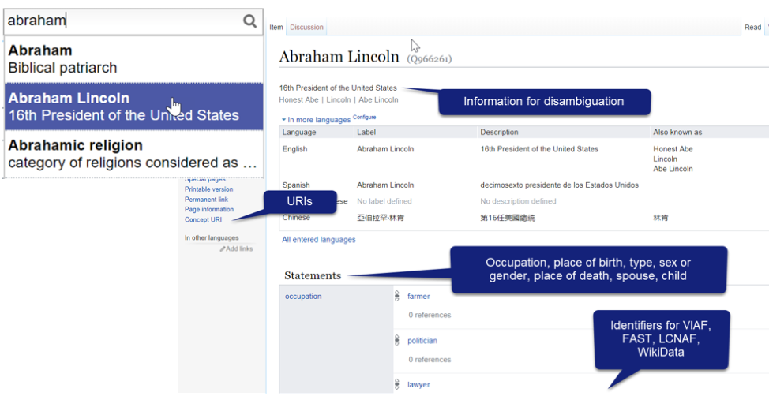This screenshot has width=769, height=396.
Task: Expand 0 references under farmer
Action: tap(430, 315)
